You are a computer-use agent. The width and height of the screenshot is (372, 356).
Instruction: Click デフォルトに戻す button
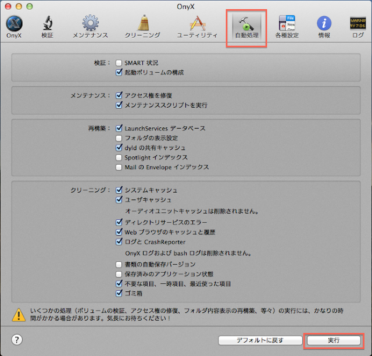(260, 340)
